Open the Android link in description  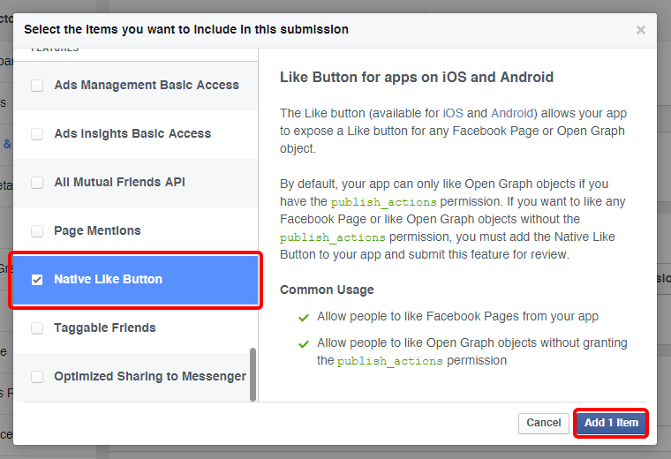click(x=512, y=113)
